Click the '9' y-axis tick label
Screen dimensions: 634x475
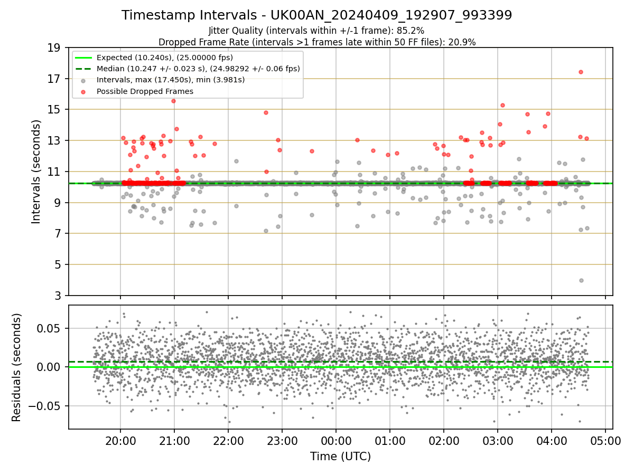[58, 203]
